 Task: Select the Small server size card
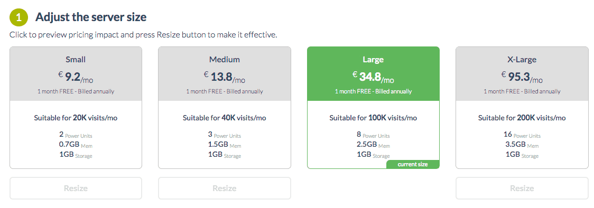click(x=76, y=107)
